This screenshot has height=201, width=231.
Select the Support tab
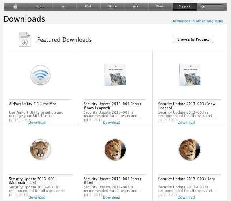(184, 7)
